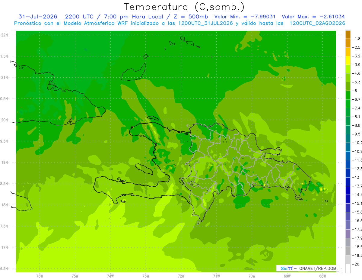Click the '76W' longitude axis label
The width and height of the screenshot is (362, 280).
40,276
